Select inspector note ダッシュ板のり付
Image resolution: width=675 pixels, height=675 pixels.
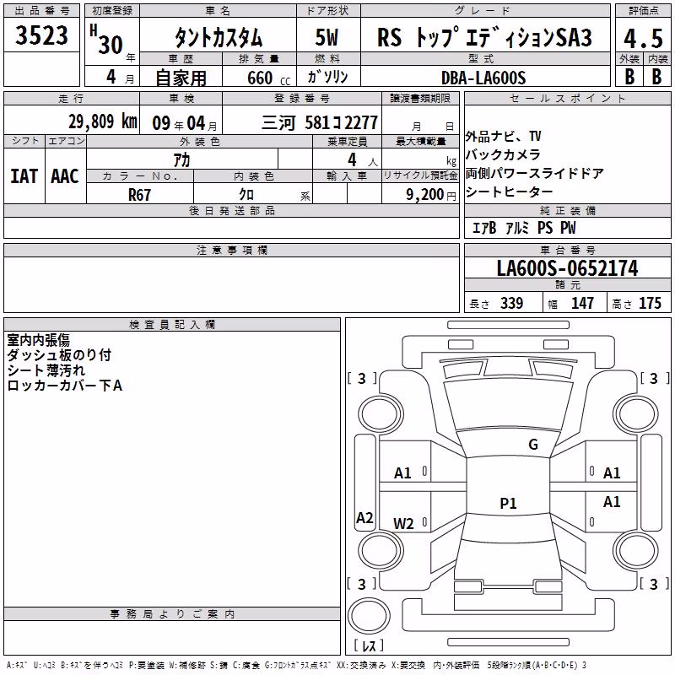59,354
